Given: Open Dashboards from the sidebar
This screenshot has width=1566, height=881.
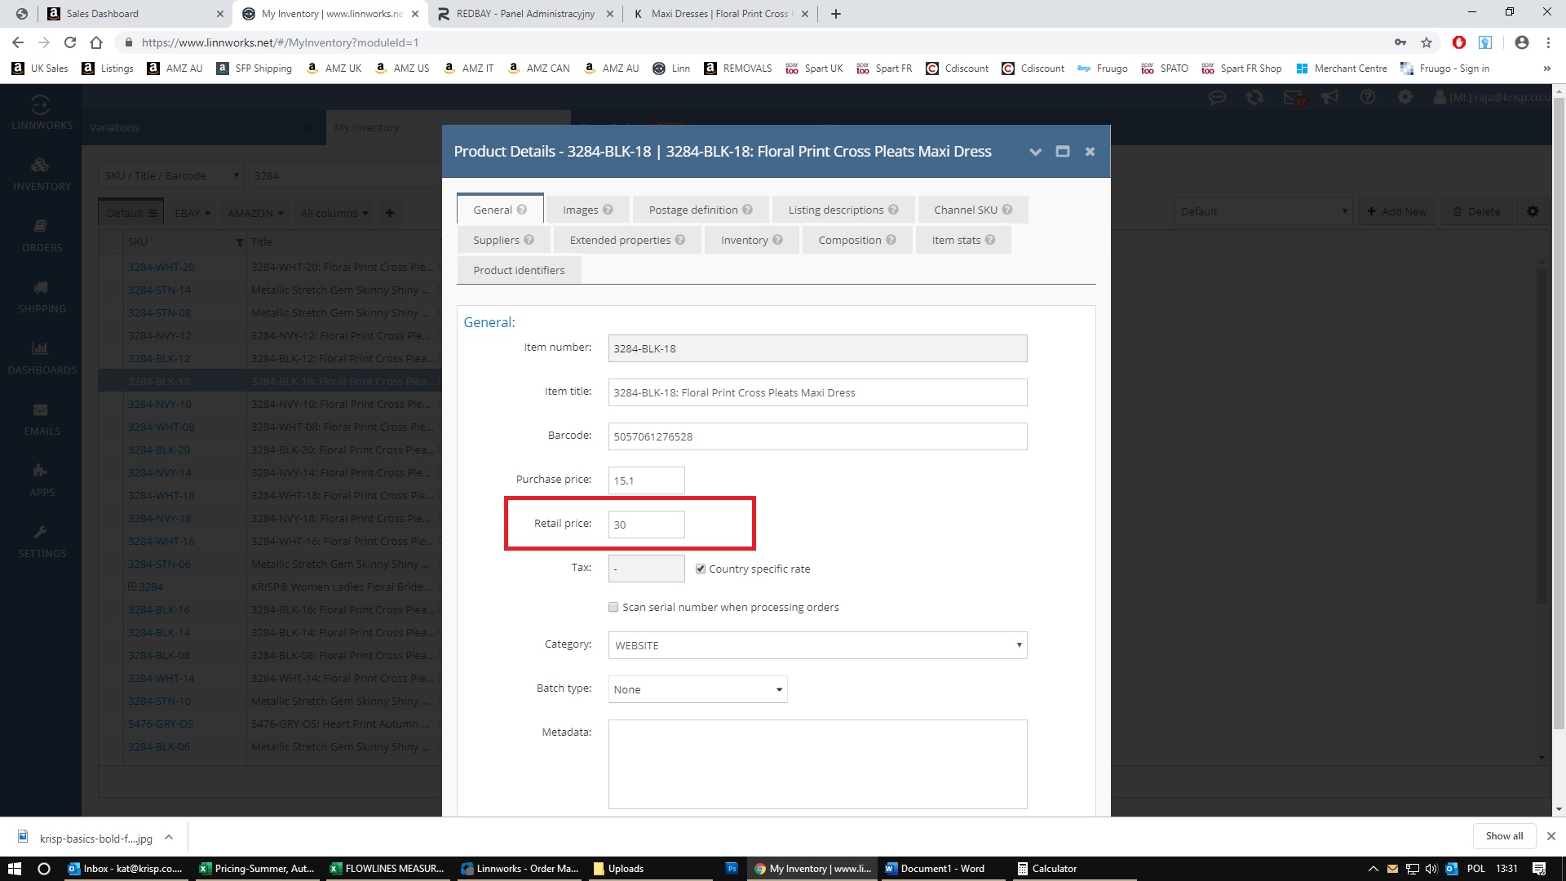Looking at the screenshot, I should pos(41,357).
